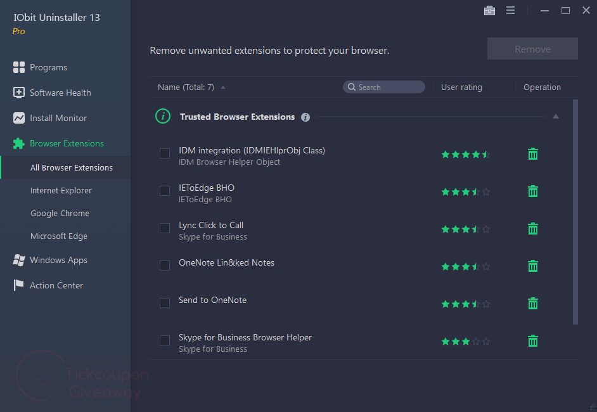597x412 pixels.
Task: Check the Lync Click to Call checkbox
Action: coord(165,228)
